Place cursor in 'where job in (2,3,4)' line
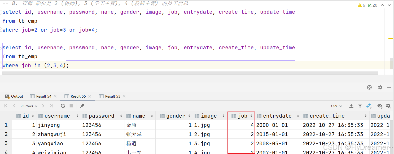This screenshot has height=154, width=394. pyautogui.click(x=36, y=65)
